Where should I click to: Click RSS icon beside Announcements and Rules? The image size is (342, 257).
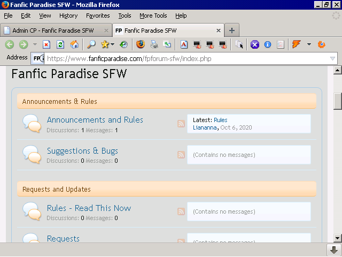click(x=181, y=124)
